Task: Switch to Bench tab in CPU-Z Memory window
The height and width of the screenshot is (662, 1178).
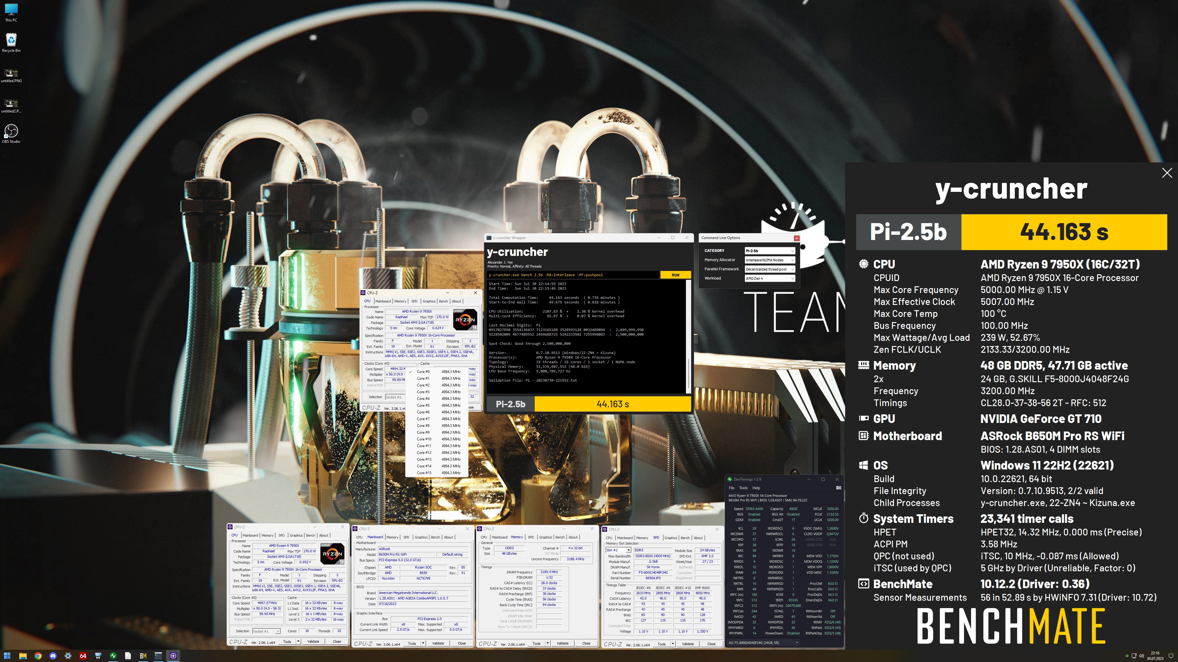Action: (x=560, y=537)
